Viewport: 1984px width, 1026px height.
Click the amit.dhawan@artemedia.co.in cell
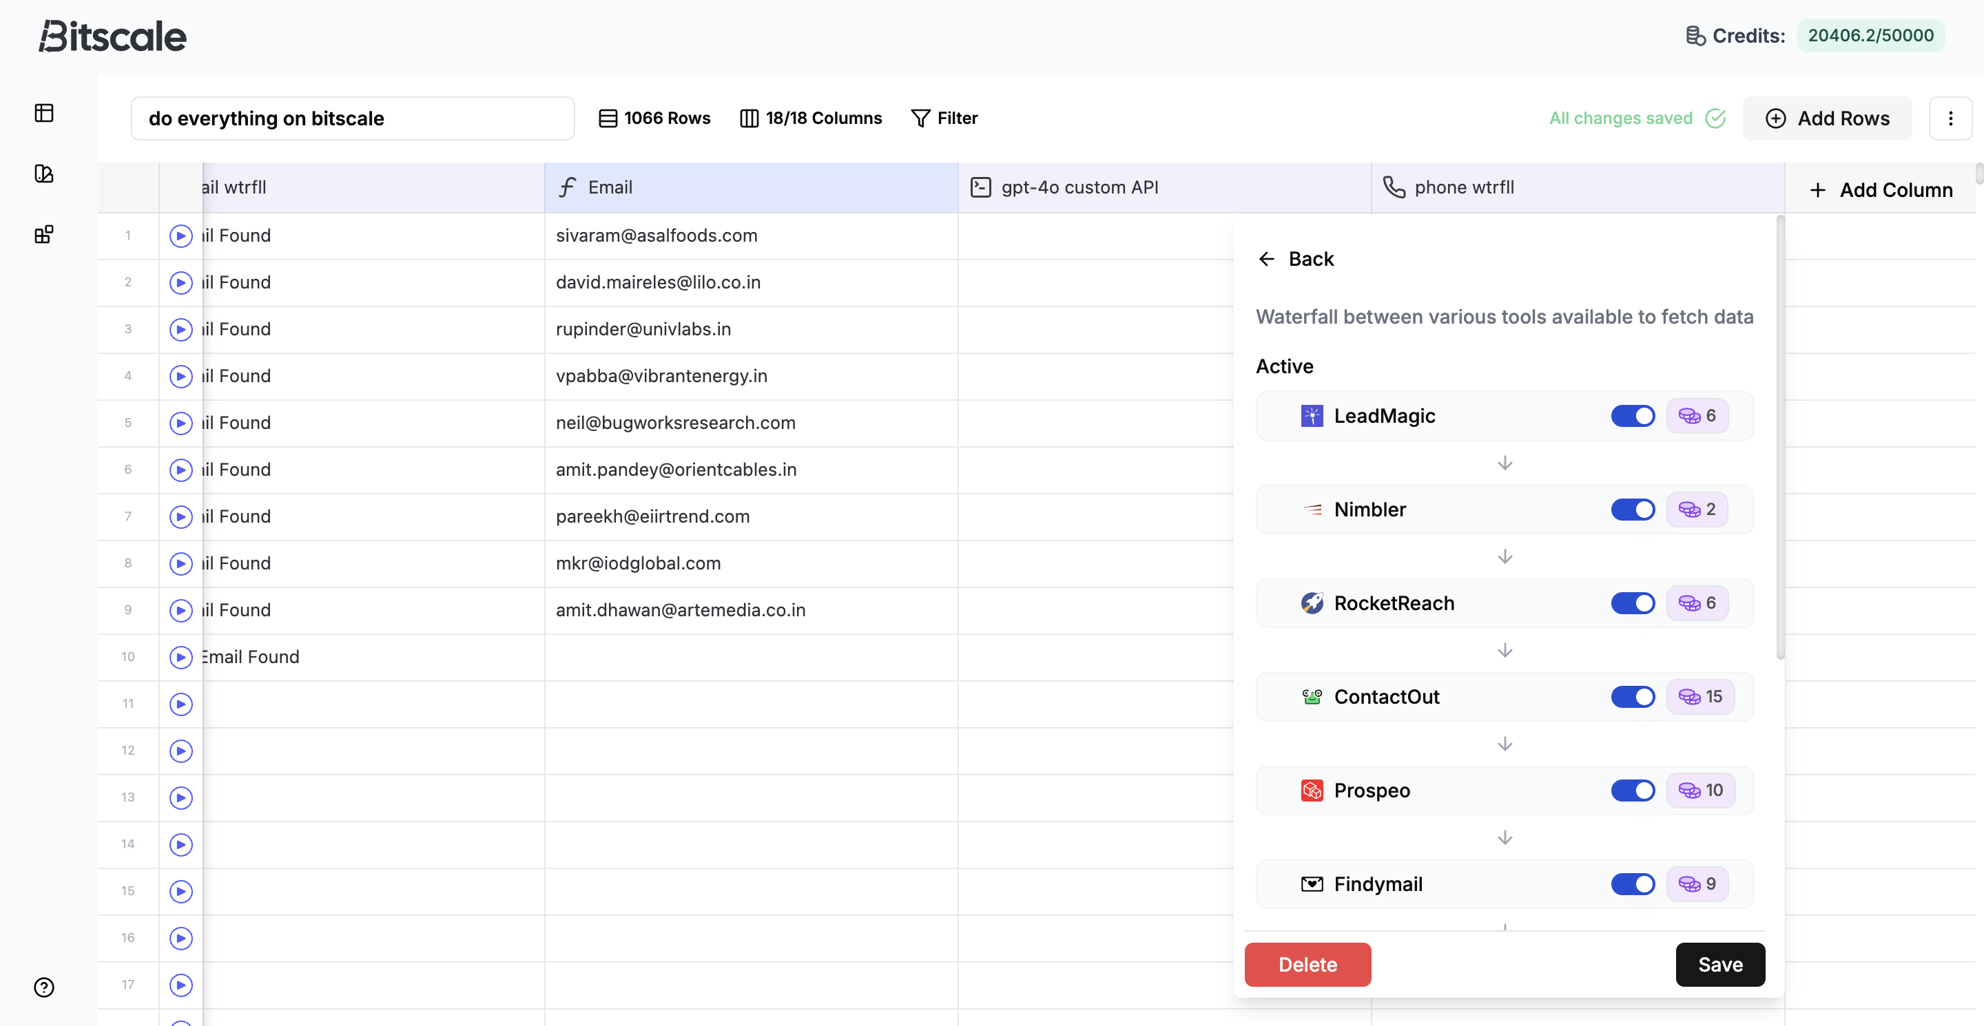pos(751,610)
